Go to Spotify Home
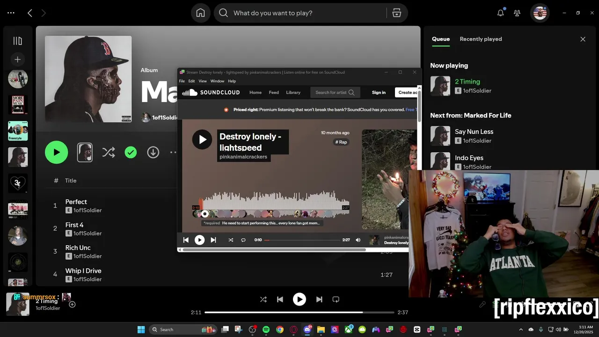599x337 pixels. [200, 13]
